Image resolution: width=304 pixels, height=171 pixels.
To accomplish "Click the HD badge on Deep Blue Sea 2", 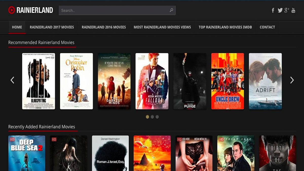I will point(12,139).
